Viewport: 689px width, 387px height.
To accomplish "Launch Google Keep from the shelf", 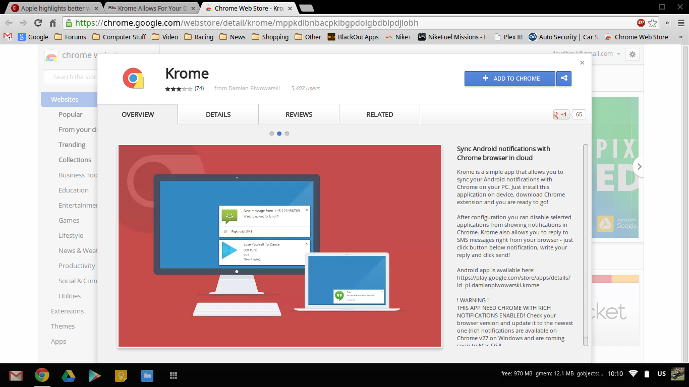I will [121, 375].
